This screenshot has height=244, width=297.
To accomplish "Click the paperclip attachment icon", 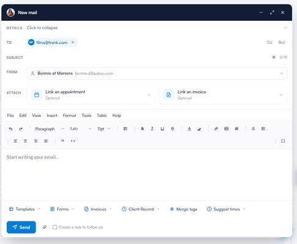I will (x=45, y=227).
